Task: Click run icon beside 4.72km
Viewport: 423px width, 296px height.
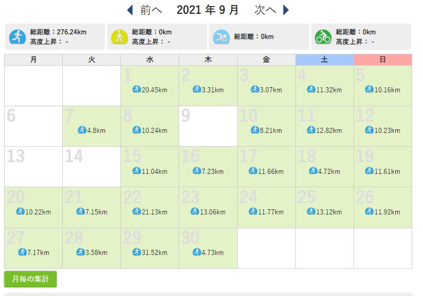Action: coord(313,170)
